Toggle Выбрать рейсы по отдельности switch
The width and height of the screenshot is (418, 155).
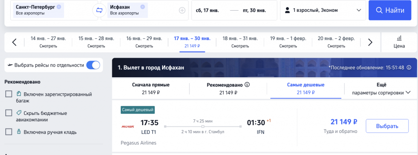pos(93,65)
